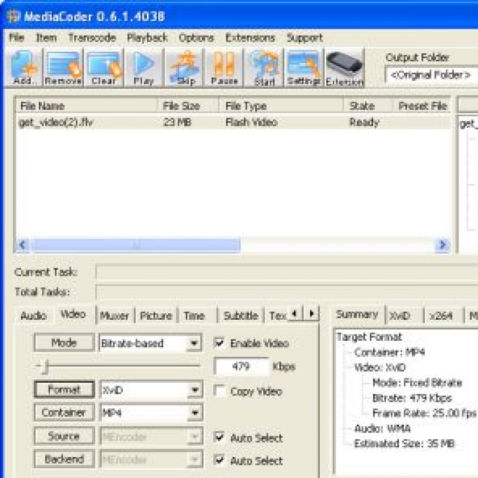Toggle Auto Select checkbox for Source
Viewport: 478px width, 478px height.
[x=219, y=437]
